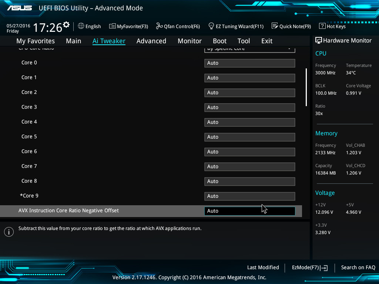
Task: Click the Core 9 ratio field
Action: point(249,196)
